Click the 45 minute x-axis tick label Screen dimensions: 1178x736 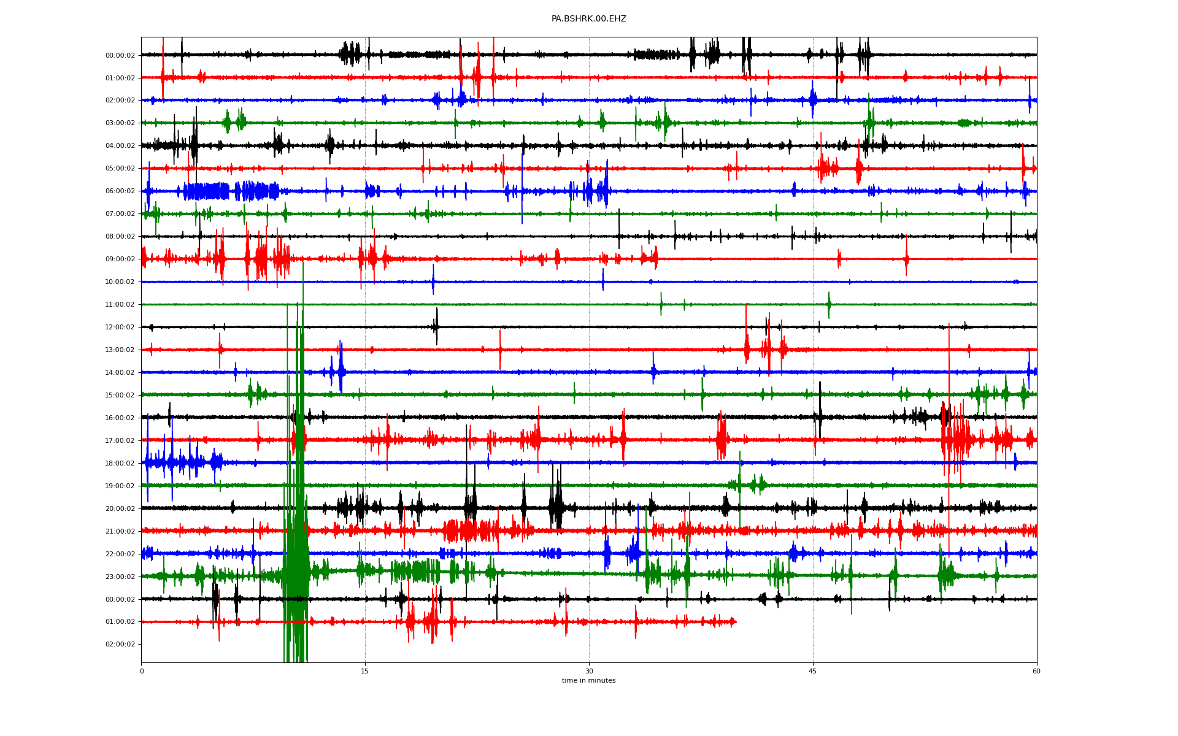tap(813, 671)
